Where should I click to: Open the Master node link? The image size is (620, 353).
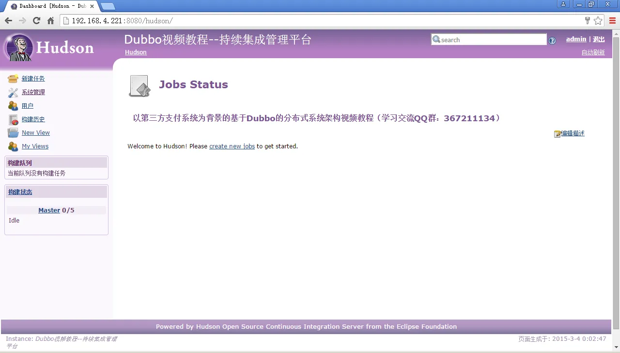49,210
